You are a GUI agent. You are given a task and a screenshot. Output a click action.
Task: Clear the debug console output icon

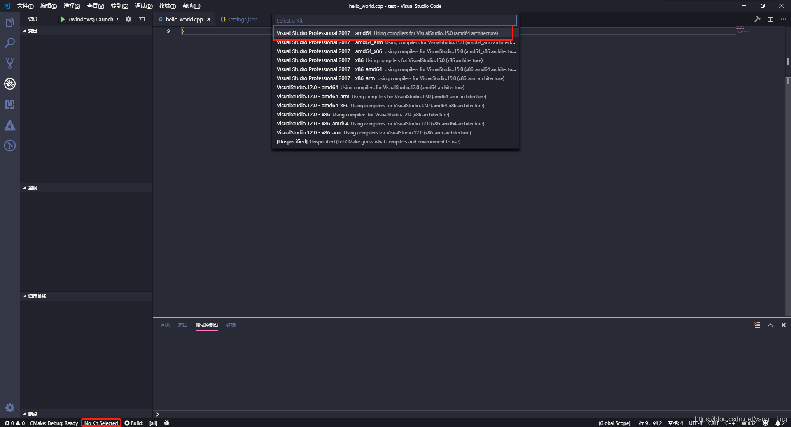click(x=757, y=325)
